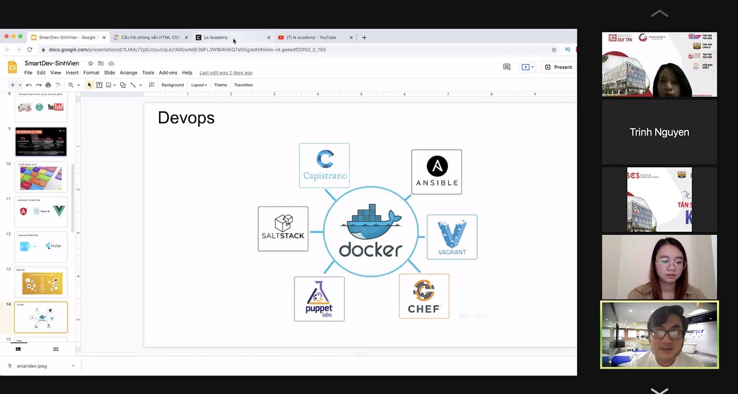This screenshot has width=738, height=394.
Task: Open the Tools menu
Action: [148, 73]
